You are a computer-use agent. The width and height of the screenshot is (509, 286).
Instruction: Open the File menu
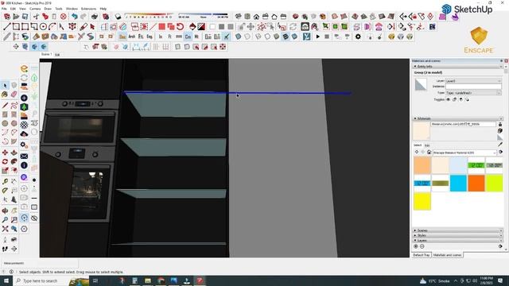4,9
